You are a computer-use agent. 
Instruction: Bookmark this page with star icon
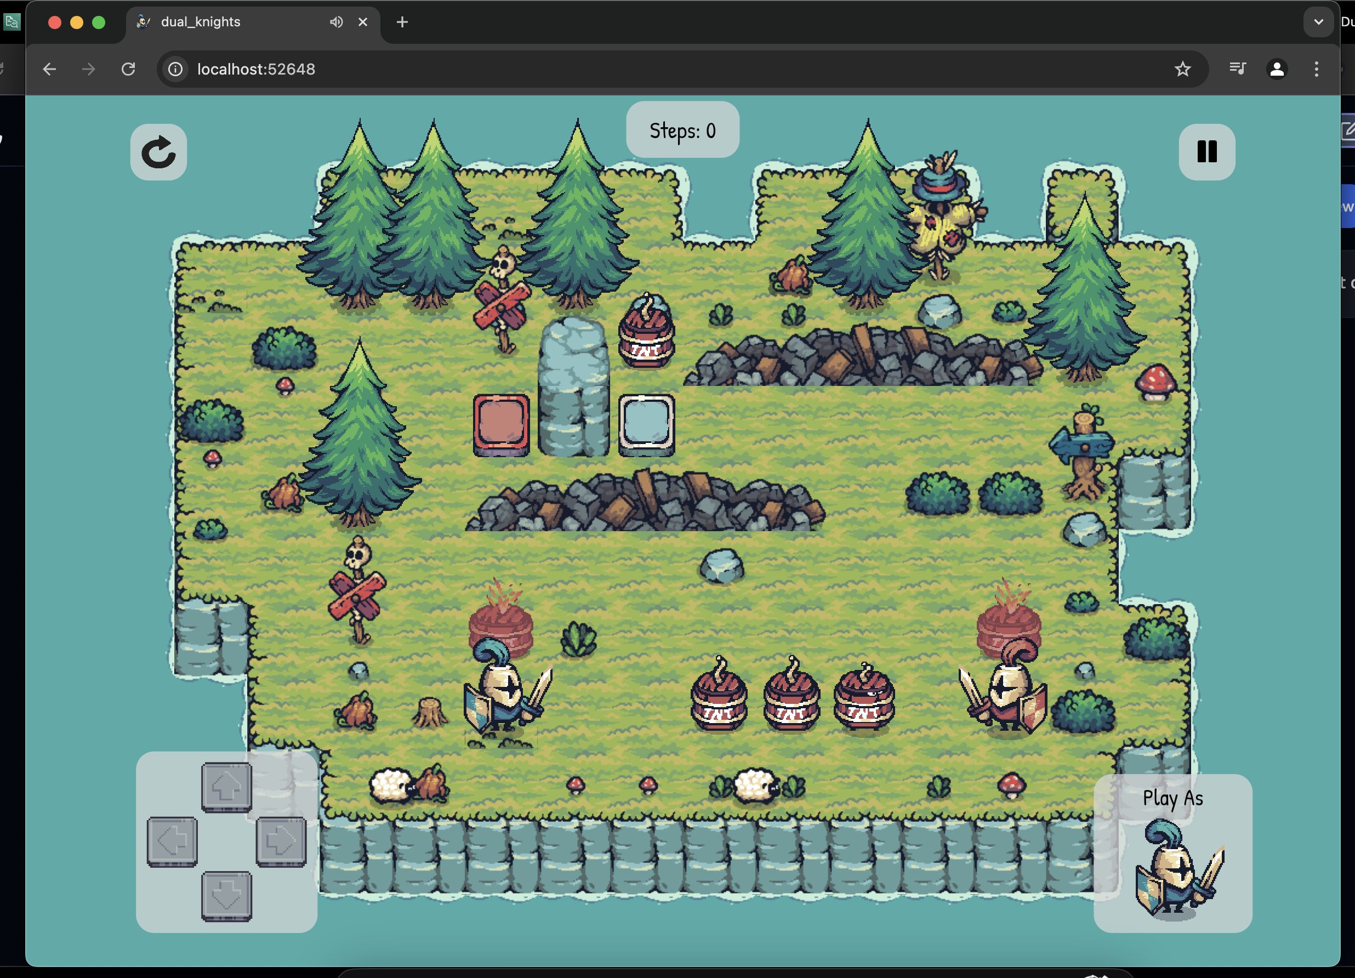coord(1182,69)
